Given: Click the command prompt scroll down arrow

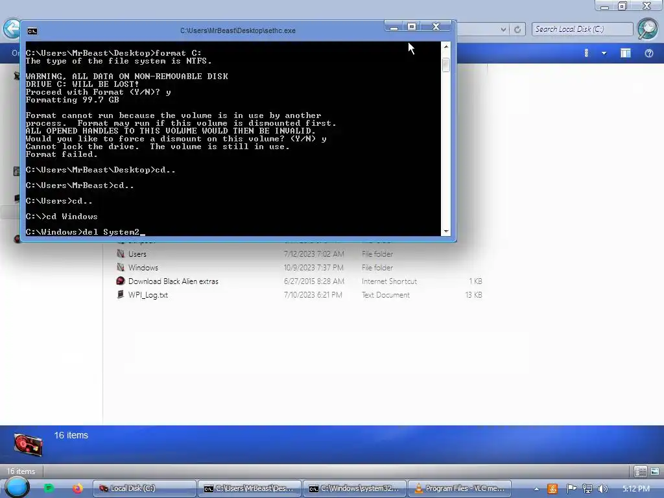Looking at the screenshot, I should (446, 231).
